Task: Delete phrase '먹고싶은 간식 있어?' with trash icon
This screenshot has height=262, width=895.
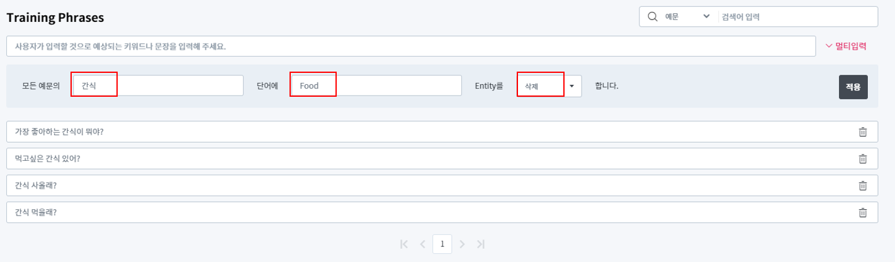Action: [862, 159]
